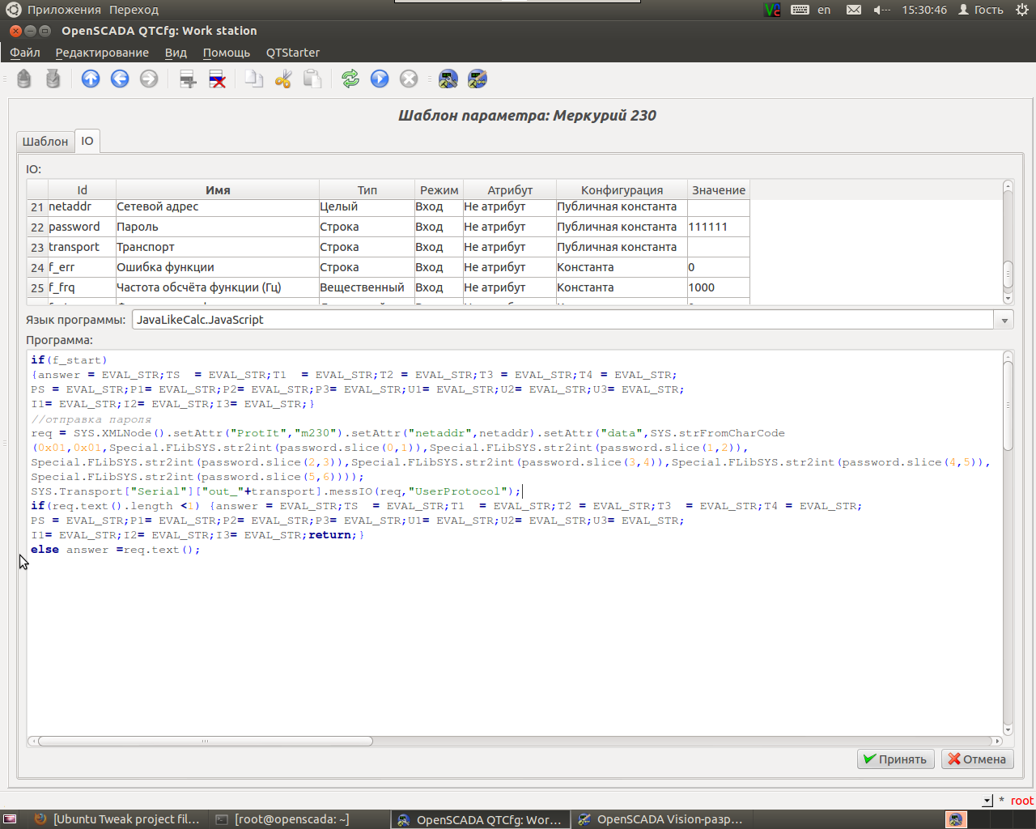This screenshot has width=1036, height=829.
Task: Click the blue Up navigation arrow
Action: point(91,79)
